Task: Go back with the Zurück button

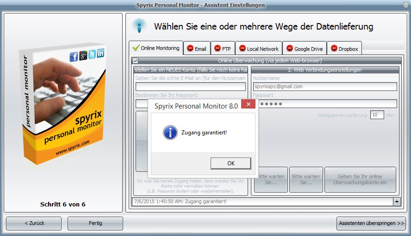Action: point(34,223)
